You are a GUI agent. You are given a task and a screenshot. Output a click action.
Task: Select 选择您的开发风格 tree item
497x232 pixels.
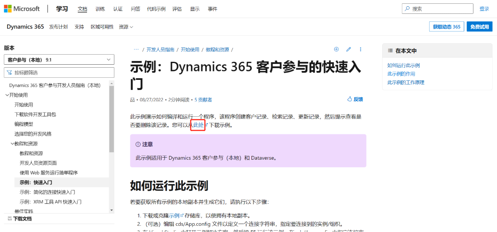[x=33, y=134]
